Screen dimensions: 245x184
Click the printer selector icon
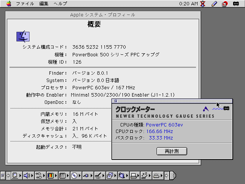pos(134,176)
